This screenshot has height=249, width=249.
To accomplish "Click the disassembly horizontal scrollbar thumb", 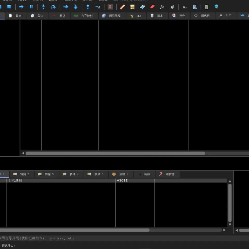I will 115,153.
